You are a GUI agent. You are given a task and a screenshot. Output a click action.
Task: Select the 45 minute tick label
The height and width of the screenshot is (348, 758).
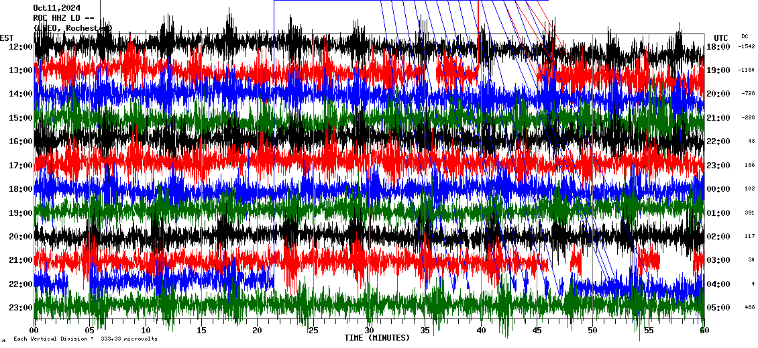pyautogui.click(x=537, y=331)
